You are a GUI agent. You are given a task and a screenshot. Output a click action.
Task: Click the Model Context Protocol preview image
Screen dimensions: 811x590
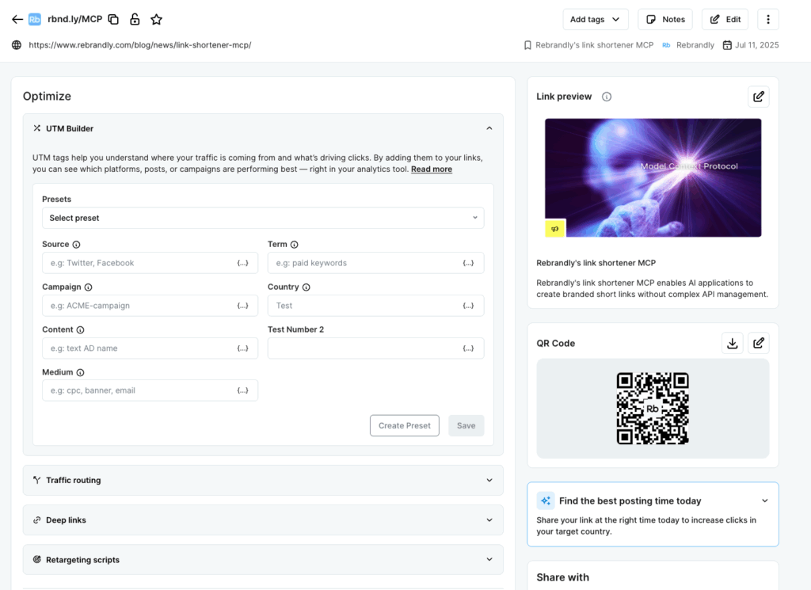point(653,178)
